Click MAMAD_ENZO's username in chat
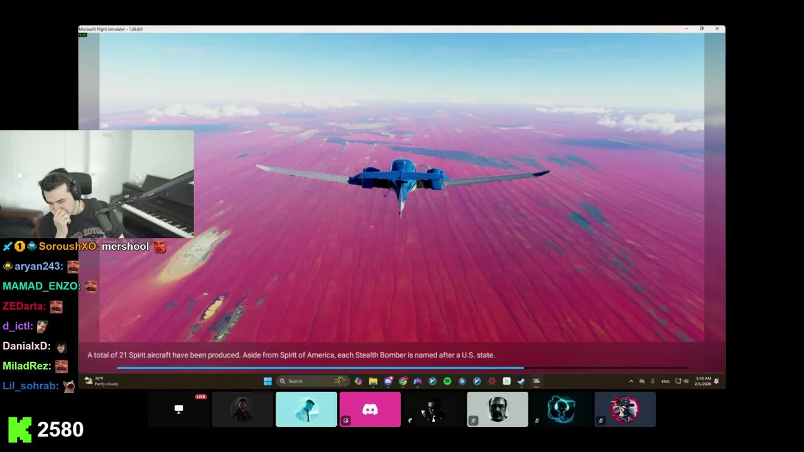This screenshot has width=804, height=452. pyautogui.click(x=41, y=286)
